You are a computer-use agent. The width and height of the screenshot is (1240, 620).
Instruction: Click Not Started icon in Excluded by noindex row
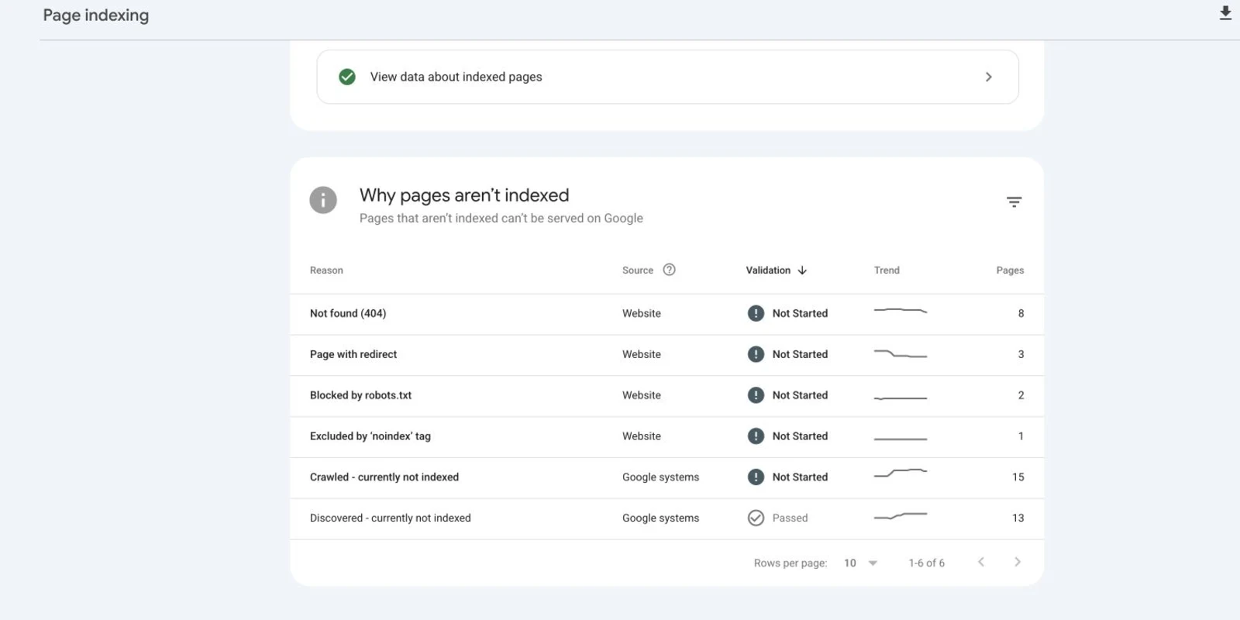(756, 436)
